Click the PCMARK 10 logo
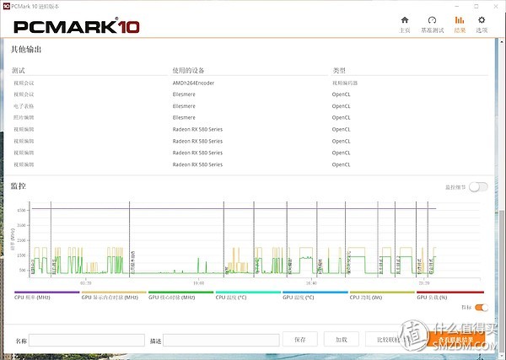506x360 pixels. click(77, 27)
